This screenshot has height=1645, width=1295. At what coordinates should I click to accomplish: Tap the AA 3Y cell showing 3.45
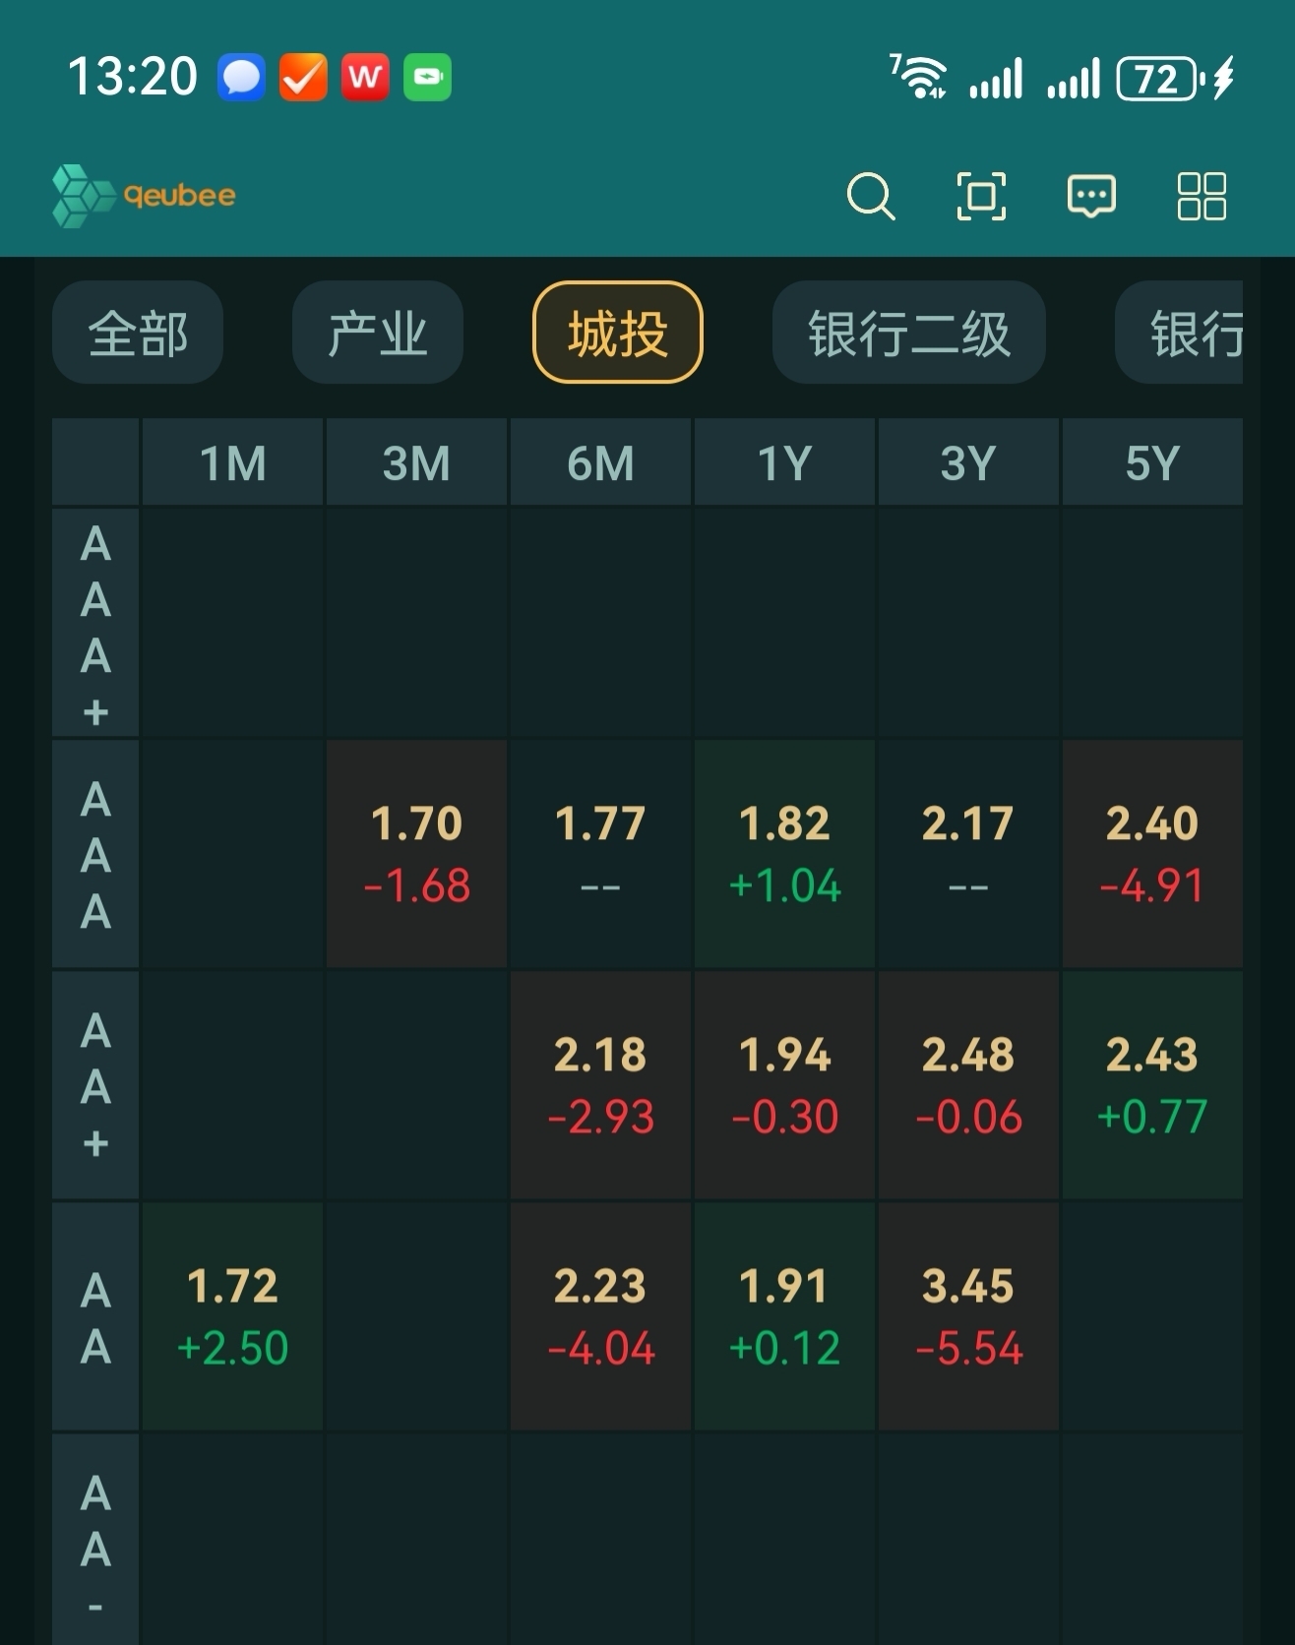coord(968,1315)
